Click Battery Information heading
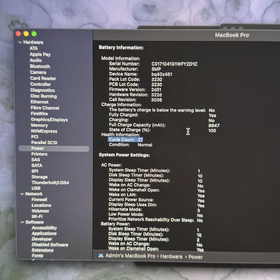 coord(121,48)
